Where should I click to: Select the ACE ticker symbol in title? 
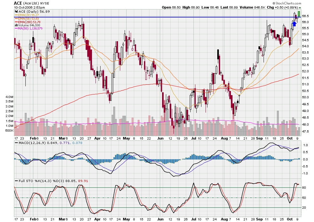tap(18, 3)
